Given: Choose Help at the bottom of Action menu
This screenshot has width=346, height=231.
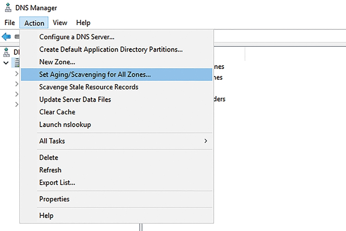Looking at the screenshot, I should 117,215.
